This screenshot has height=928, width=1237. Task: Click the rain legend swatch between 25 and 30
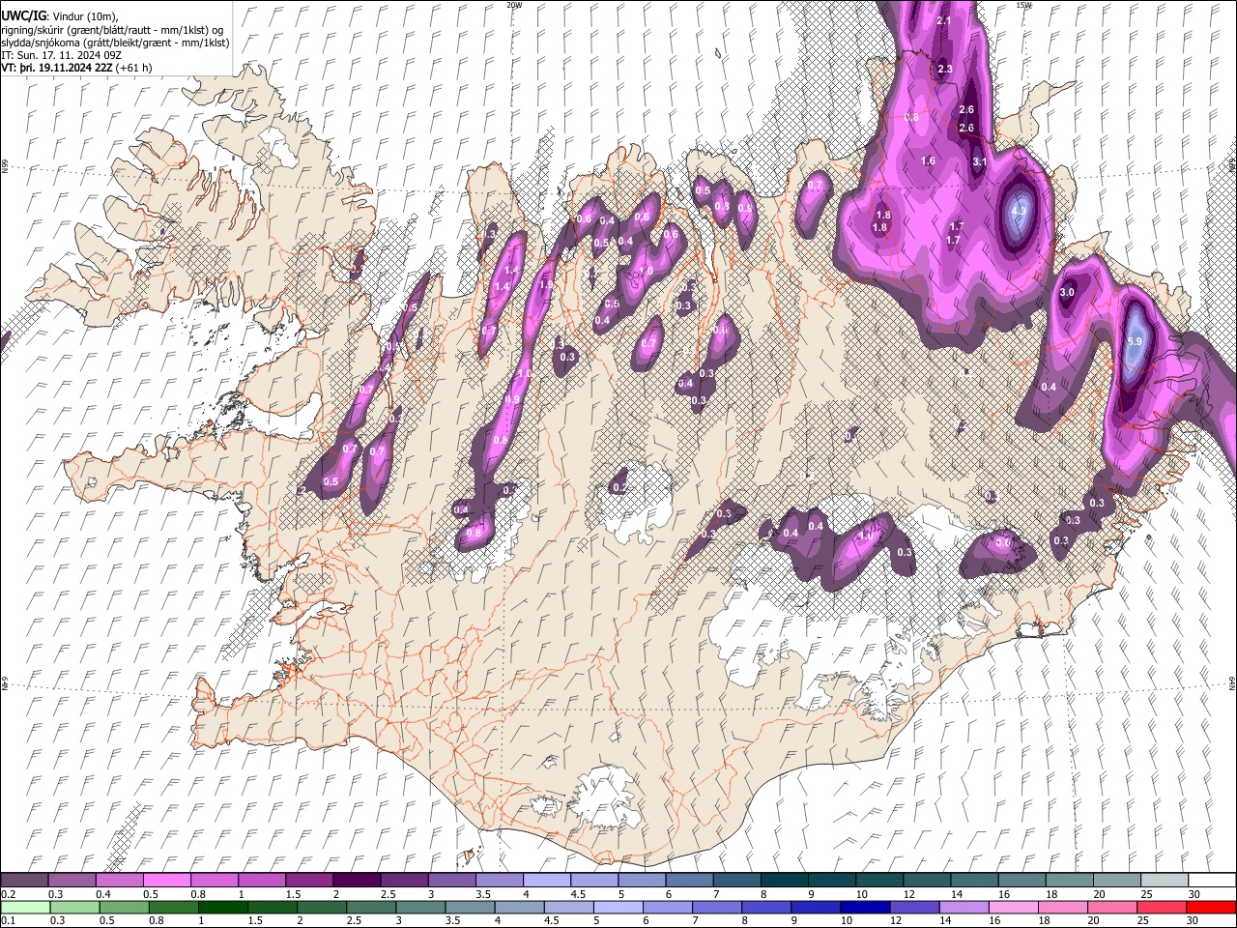click(1164, 907)
